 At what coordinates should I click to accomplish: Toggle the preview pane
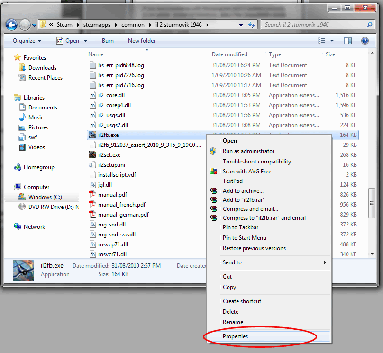click(348, 41)
